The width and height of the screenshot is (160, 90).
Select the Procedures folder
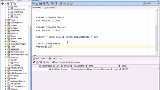(x=15, y=30)
